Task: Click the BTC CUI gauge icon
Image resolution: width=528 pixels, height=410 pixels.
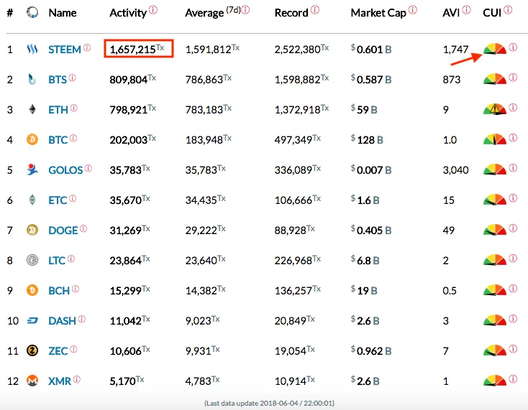Action: click(x=495, y=139)
